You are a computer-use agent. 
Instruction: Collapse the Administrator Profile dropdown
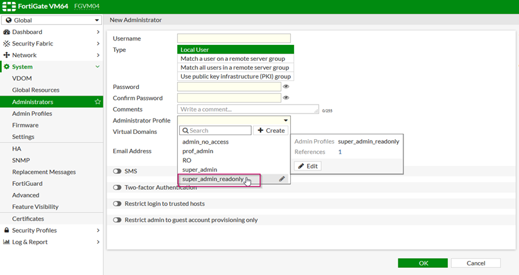coord(285,120)
